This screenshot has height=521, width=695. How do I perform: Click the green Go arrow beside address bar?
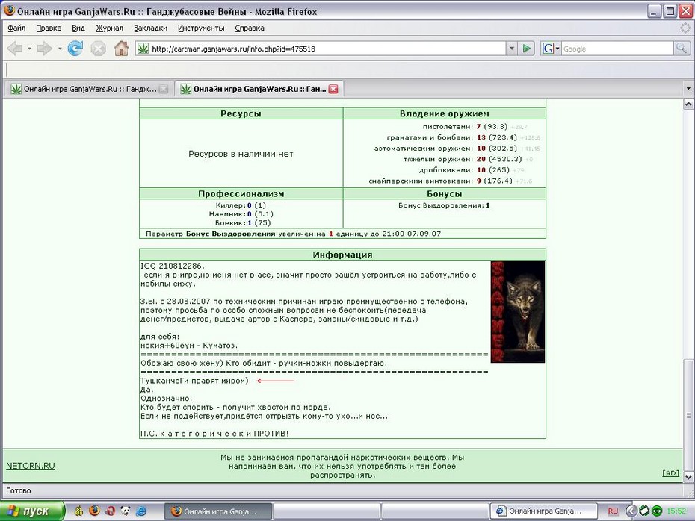(x=526, y=49)
